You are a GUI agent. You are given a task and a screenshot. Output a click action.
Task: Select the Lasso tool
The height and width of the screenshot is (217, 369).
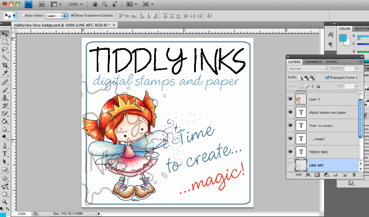pyautogui.click(x=5, y=50)
